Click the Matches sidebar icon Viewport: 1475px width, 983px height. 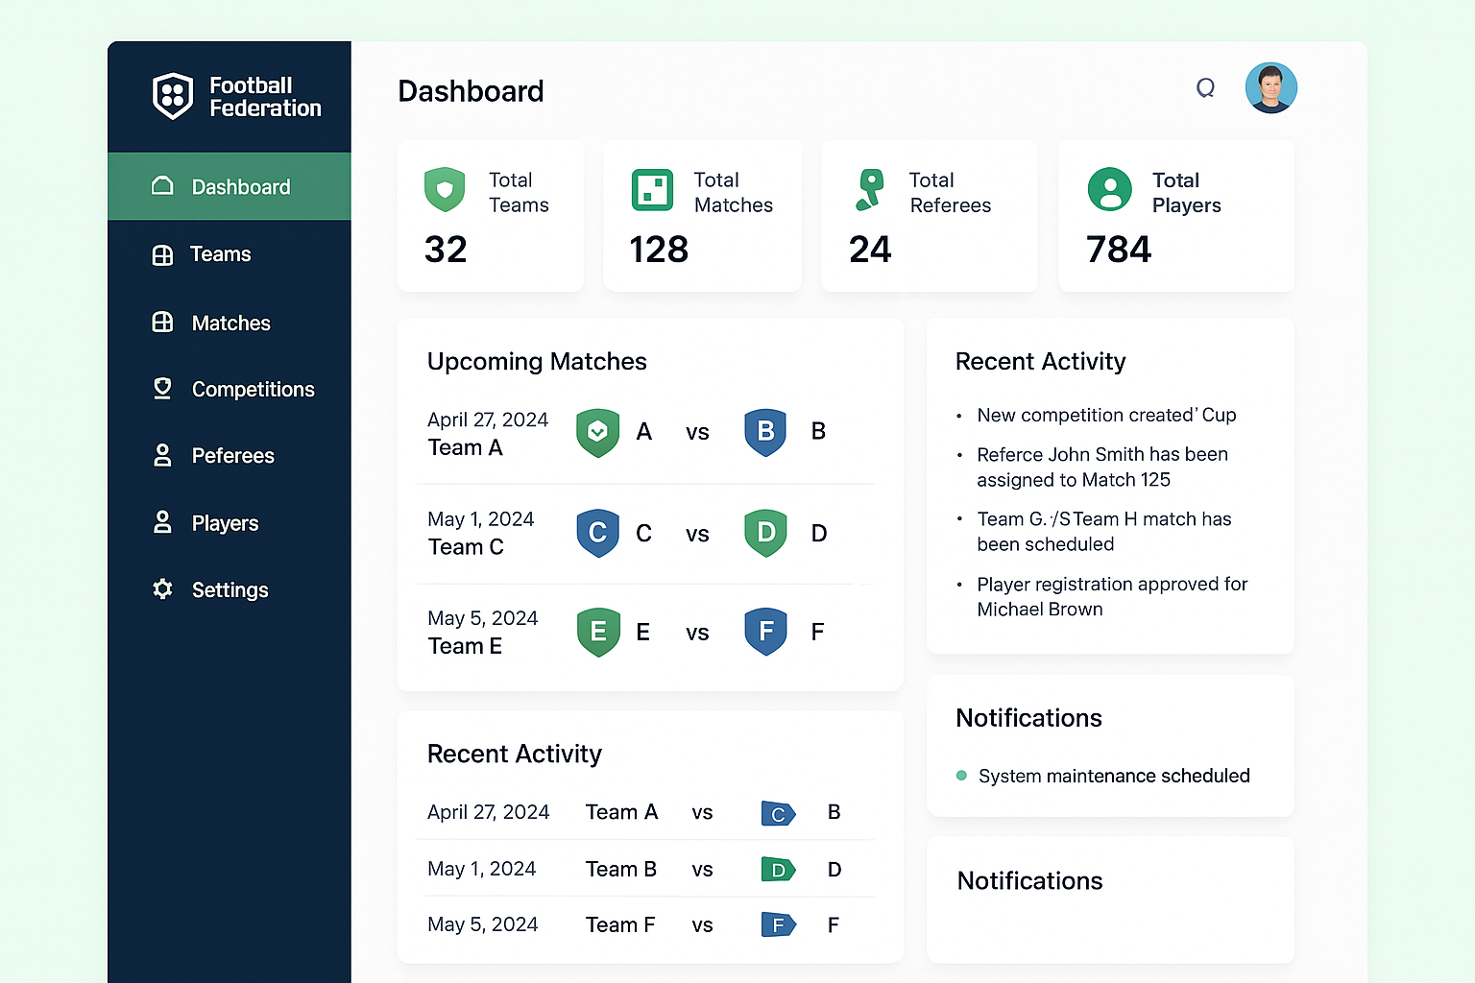click(162, 323)
